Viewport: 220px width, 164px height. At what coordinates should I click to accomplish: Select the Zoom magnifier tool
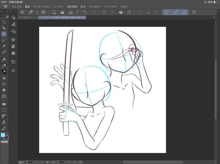[x=4, y=22]
